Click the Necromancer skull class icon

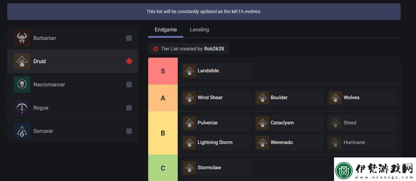[x=22, y=84]
